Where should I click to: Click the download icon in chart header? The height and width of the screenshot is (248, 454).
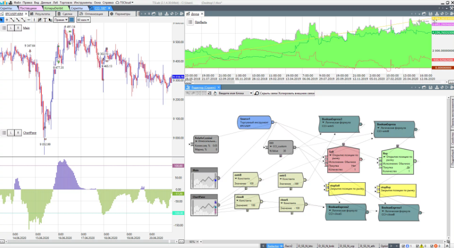[x=167, y=14]
